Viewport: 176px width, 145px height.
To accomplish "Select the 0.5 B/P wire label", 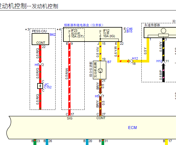I will [x=161, y=75].
